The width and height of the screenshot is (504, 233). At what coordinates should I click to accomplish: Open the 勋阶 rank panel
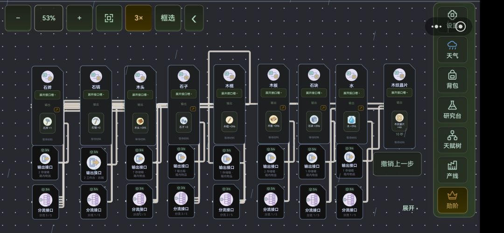(452, 200)
